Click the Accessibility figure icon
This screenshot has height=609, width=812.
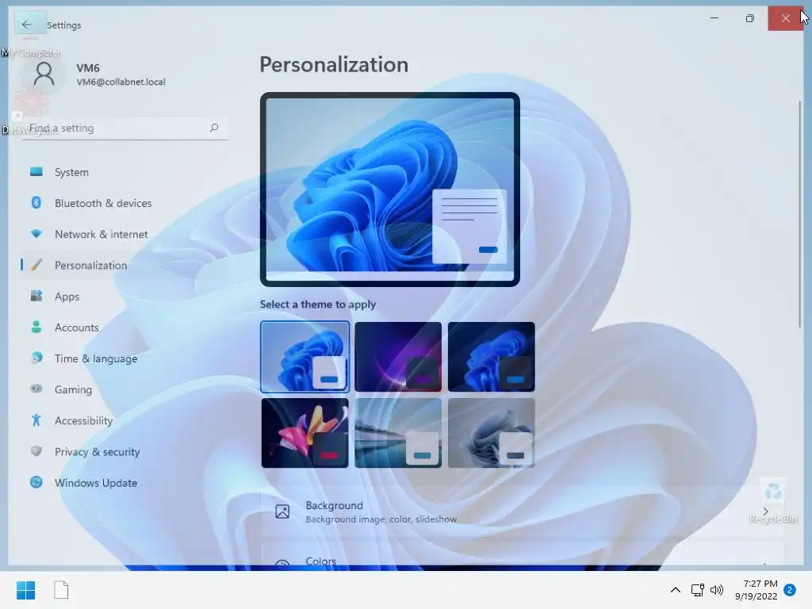[x=36, y=420]
